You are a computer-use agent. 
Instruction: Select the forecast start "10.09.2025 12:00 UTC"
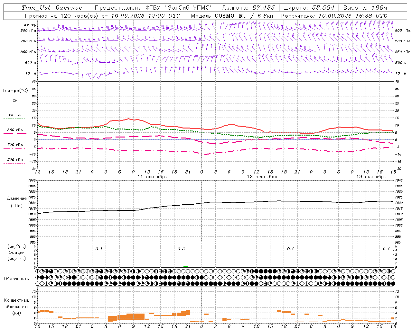pyautogui.click(x=145, y=16)
